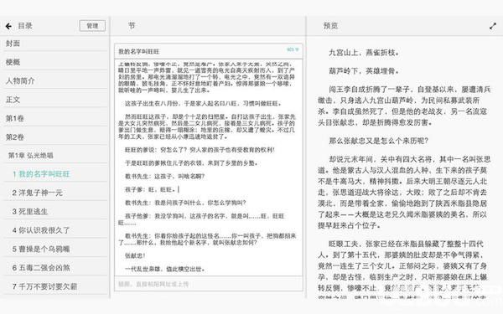Click editor line 教书先生:这孩子,叫啥名啊?

[164, 176]
